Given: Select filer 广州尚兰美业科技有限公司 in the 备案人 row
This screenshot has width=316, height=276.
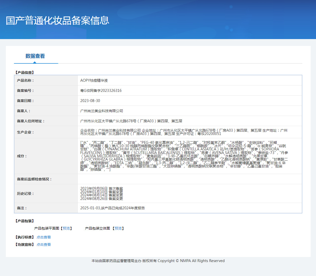Looking at the screenshot, I should tap(102, 111).
